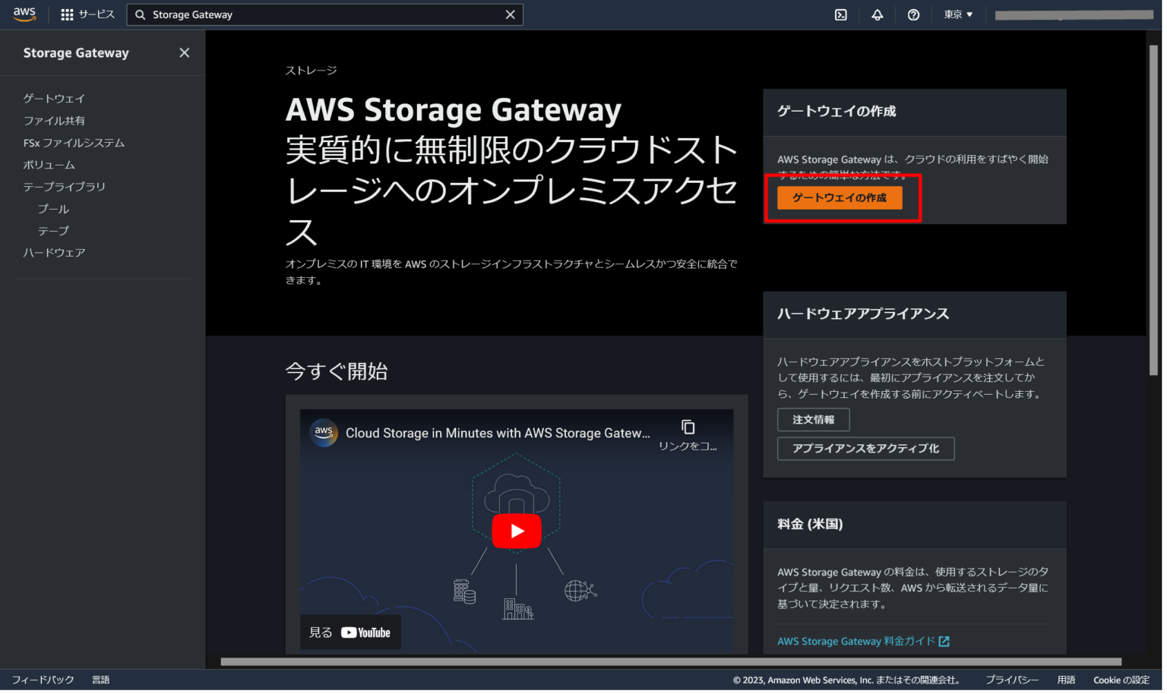The image size is (1167, 694).
Task: Open テープライブラリ in the sidebar
Action: coord(65,187)
